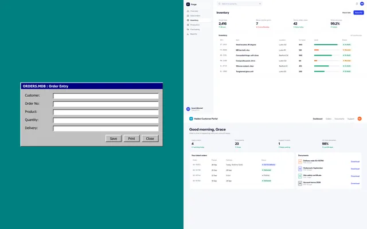This screenshot has height=229, width=367.
Task: Click the Documents count 23 in Halden
Action: pos(237,144)
